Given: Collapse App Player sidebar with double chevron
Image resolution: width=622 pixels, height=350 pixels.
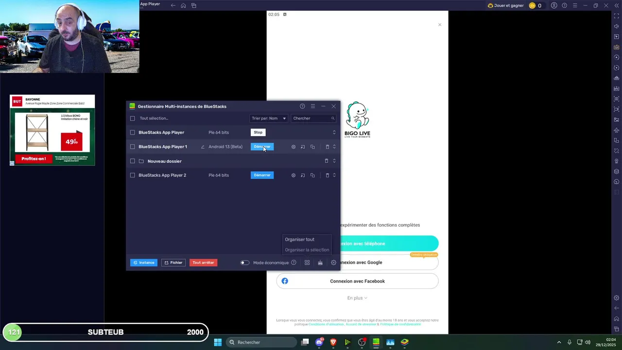Looking at the screenshot, I should [617, 5].
